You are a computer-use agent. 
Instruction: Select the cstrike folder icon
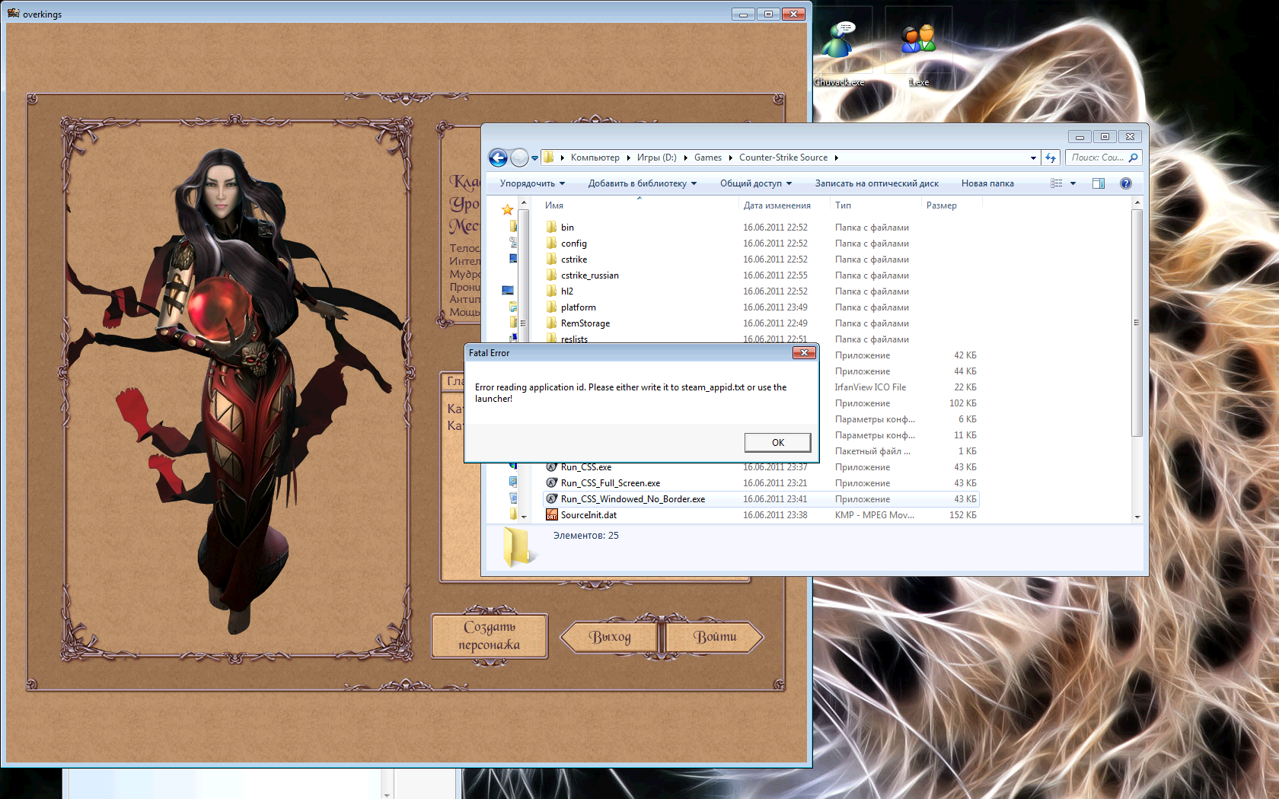552,259
